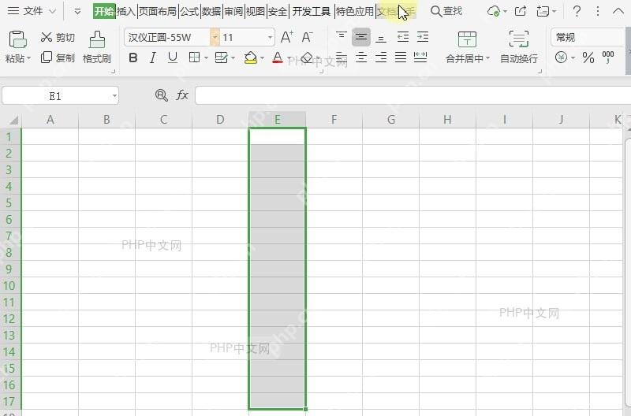This screenshot has height=416, width=631.
Task: Click Merge and Center 合并居中 button
Action: (467, 47)
